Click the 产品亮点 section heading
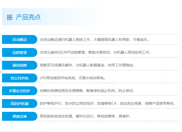 pyautogui.click(x=28, y=17)
